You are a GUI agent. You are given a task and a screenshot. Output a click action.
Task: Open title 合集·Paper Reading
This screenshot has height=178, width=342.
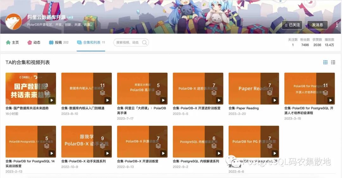244,108
